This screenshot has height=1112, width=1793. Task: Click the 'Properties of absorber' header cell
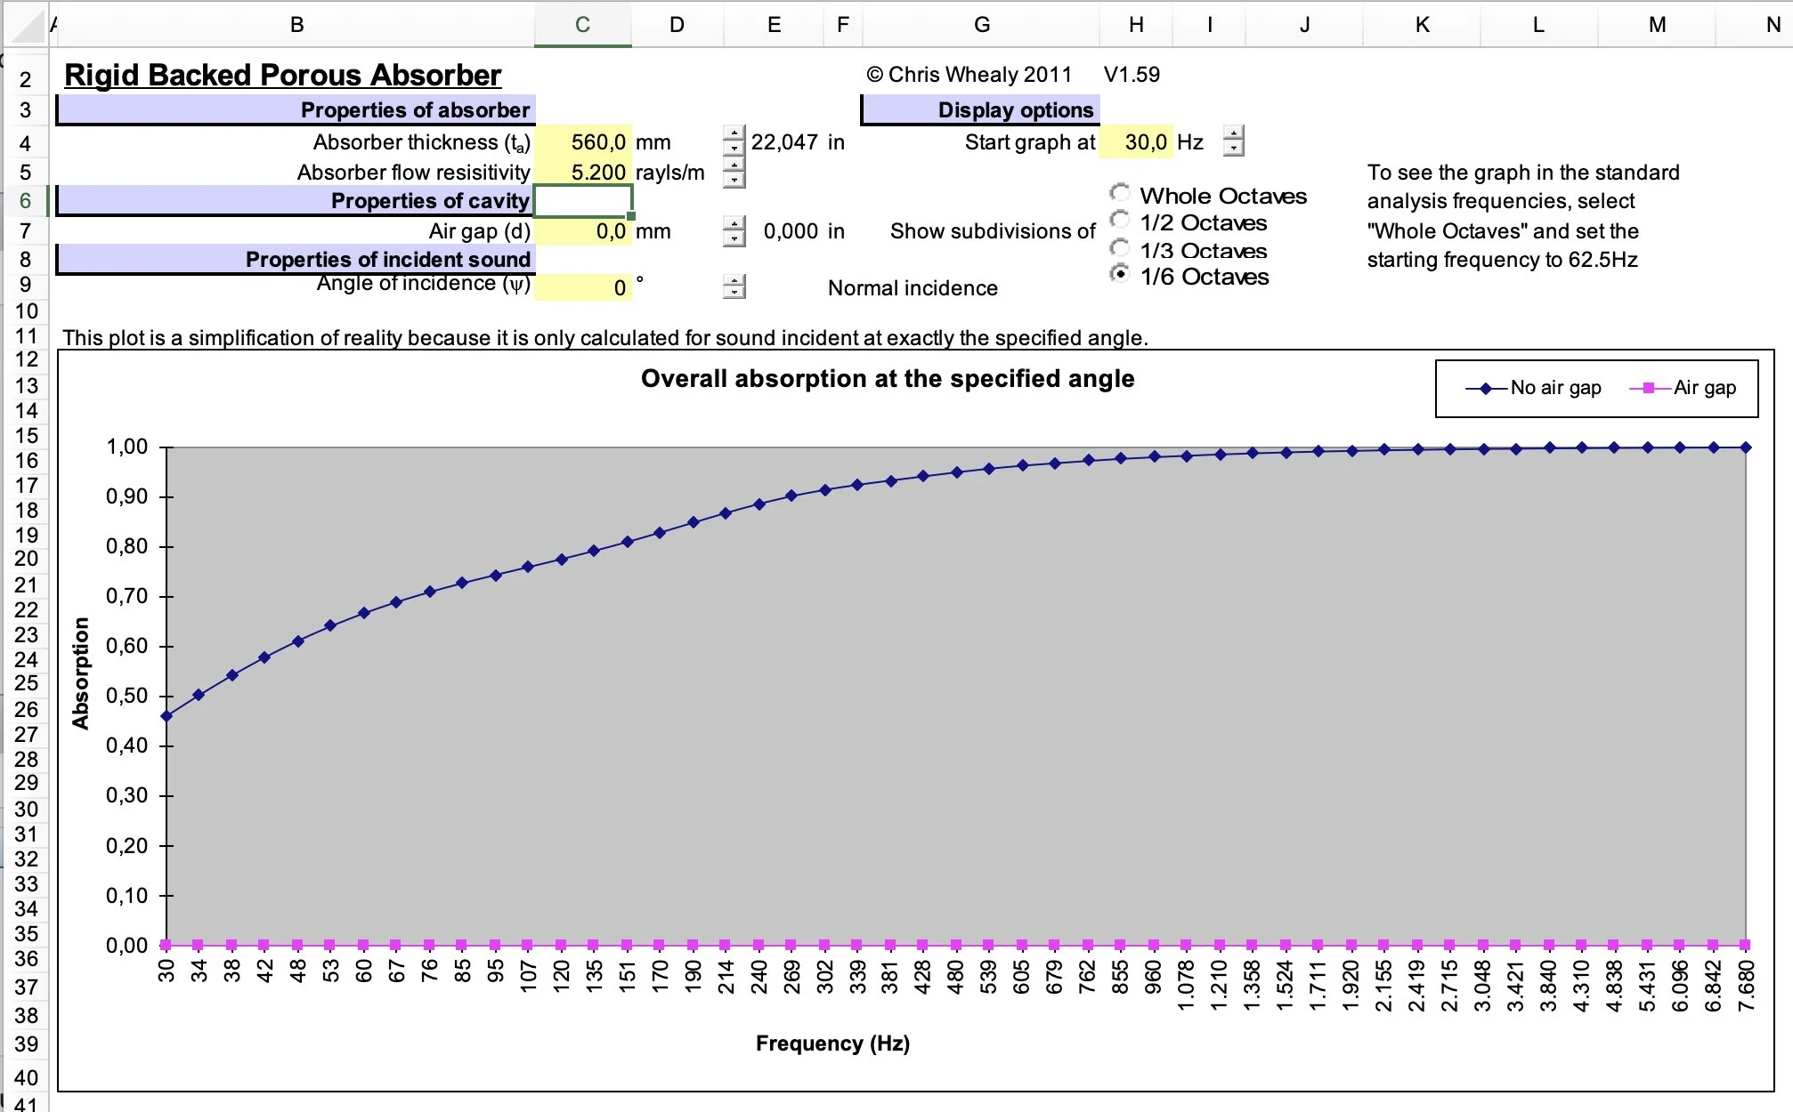[x=296, y=110]
